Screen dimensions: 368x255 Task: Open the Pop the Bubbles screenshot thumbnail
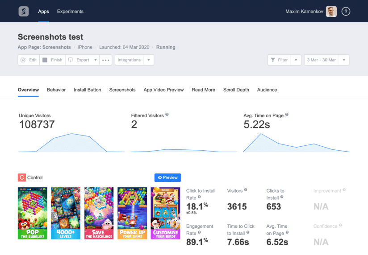(x=33, y=213)
